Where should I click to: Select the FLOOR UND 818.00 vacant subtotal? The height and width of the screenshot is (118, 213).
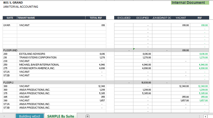pyautogui.click(x=181, y=50)
